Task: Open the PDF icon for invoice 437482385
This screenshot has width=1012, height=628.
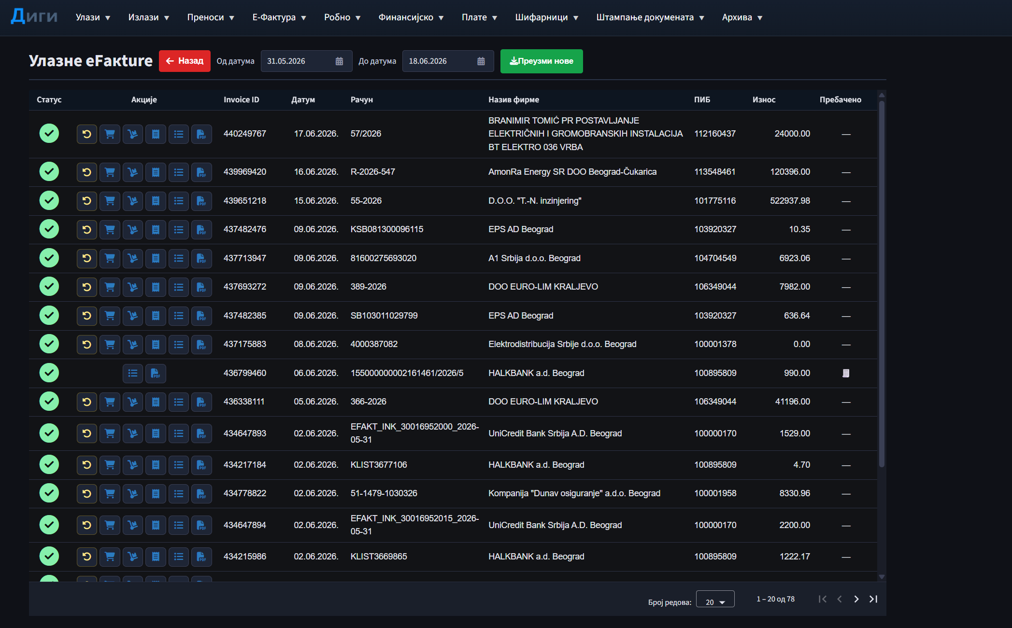Action: tap(201, 316)
